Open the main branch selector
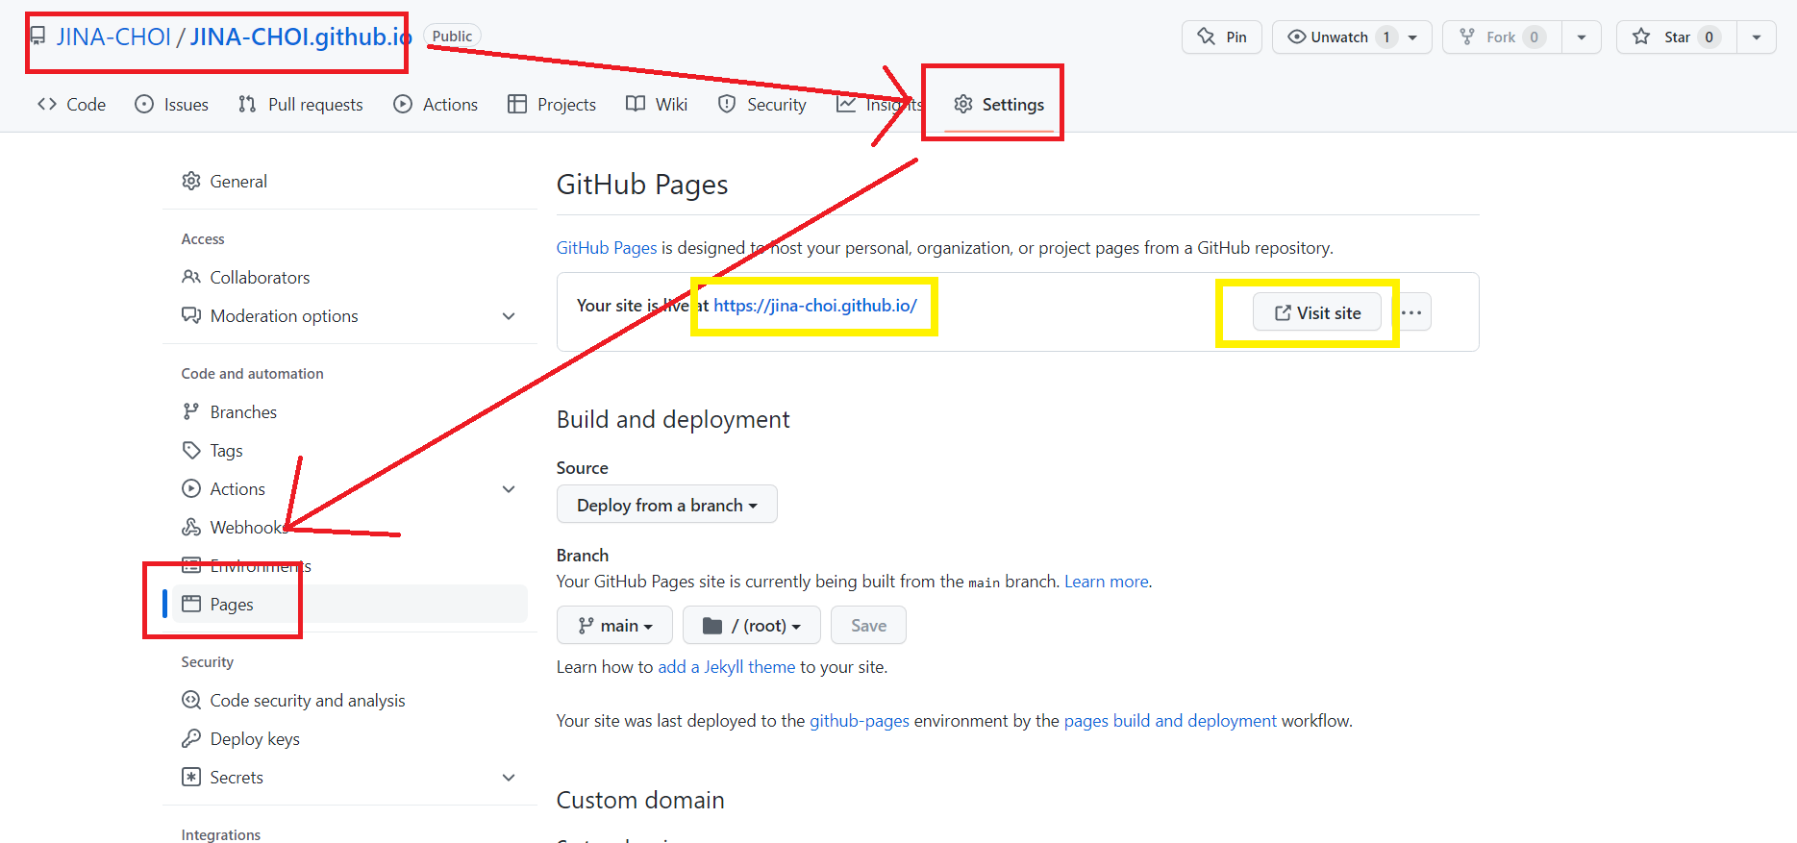This screenshot has height=843, width=1797. click(x=614, y=626)
